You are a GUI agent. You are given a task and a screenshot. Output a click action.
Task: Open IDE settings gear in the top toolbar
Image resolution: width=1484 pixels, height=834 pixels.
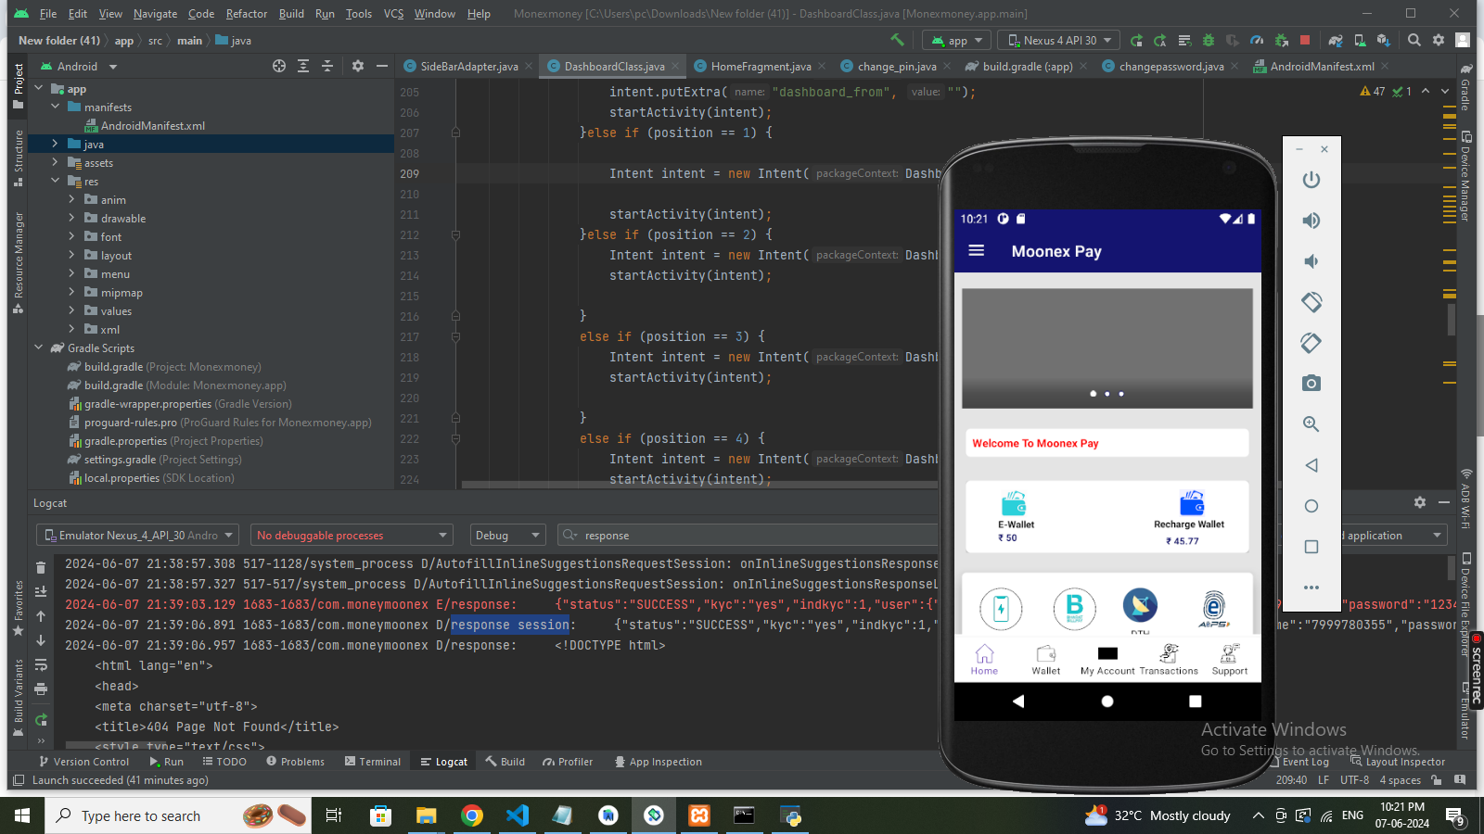pyautogui.click(x=1439, y=40)
